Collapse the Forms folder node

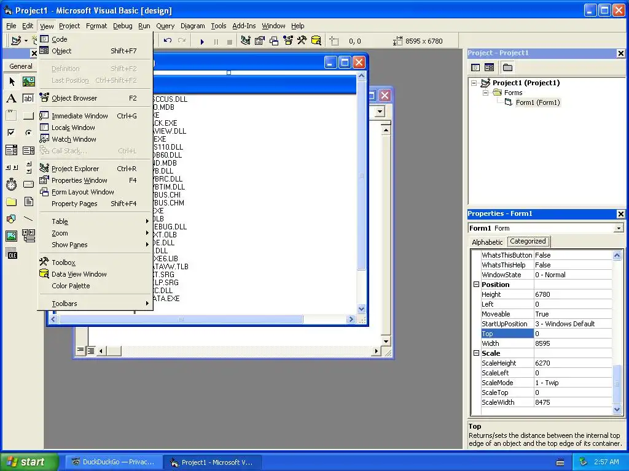click(x=485, y=93)
